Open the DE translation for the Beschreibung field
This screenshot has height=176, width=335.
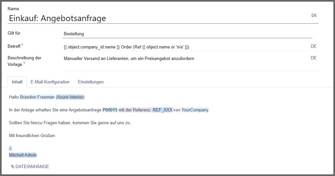pyautogui.click(x=314, y=58)
